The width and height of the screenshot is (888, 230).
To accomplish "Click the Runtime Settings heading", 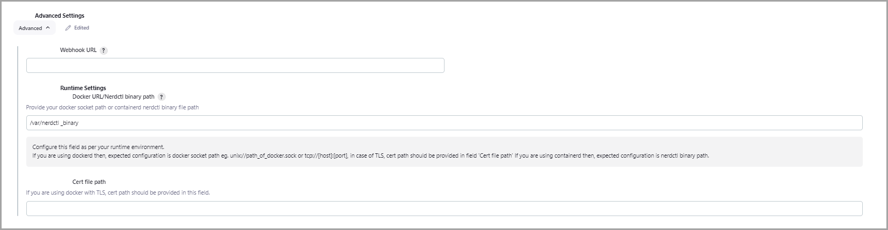I will pyautogui.click(x=83, y=88).
